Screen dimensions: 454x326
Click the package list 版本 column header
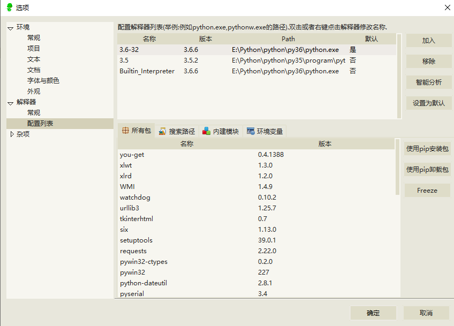325,143
